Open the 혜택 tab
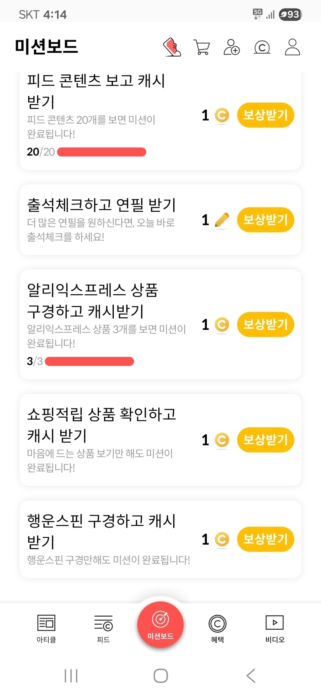This screenshot has width=321, height=696. [x=217, y=628]
